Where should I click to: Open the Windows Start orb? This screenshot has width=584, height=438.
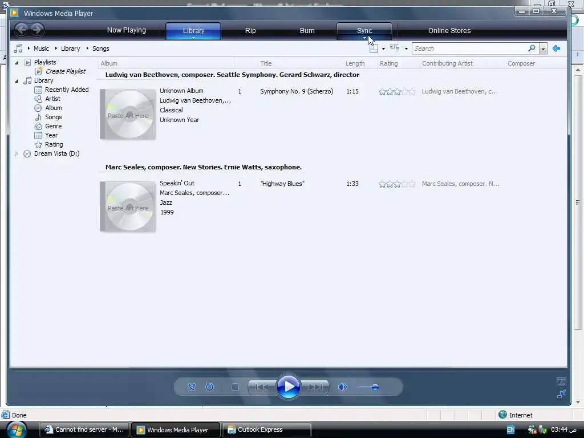(16, 430)
